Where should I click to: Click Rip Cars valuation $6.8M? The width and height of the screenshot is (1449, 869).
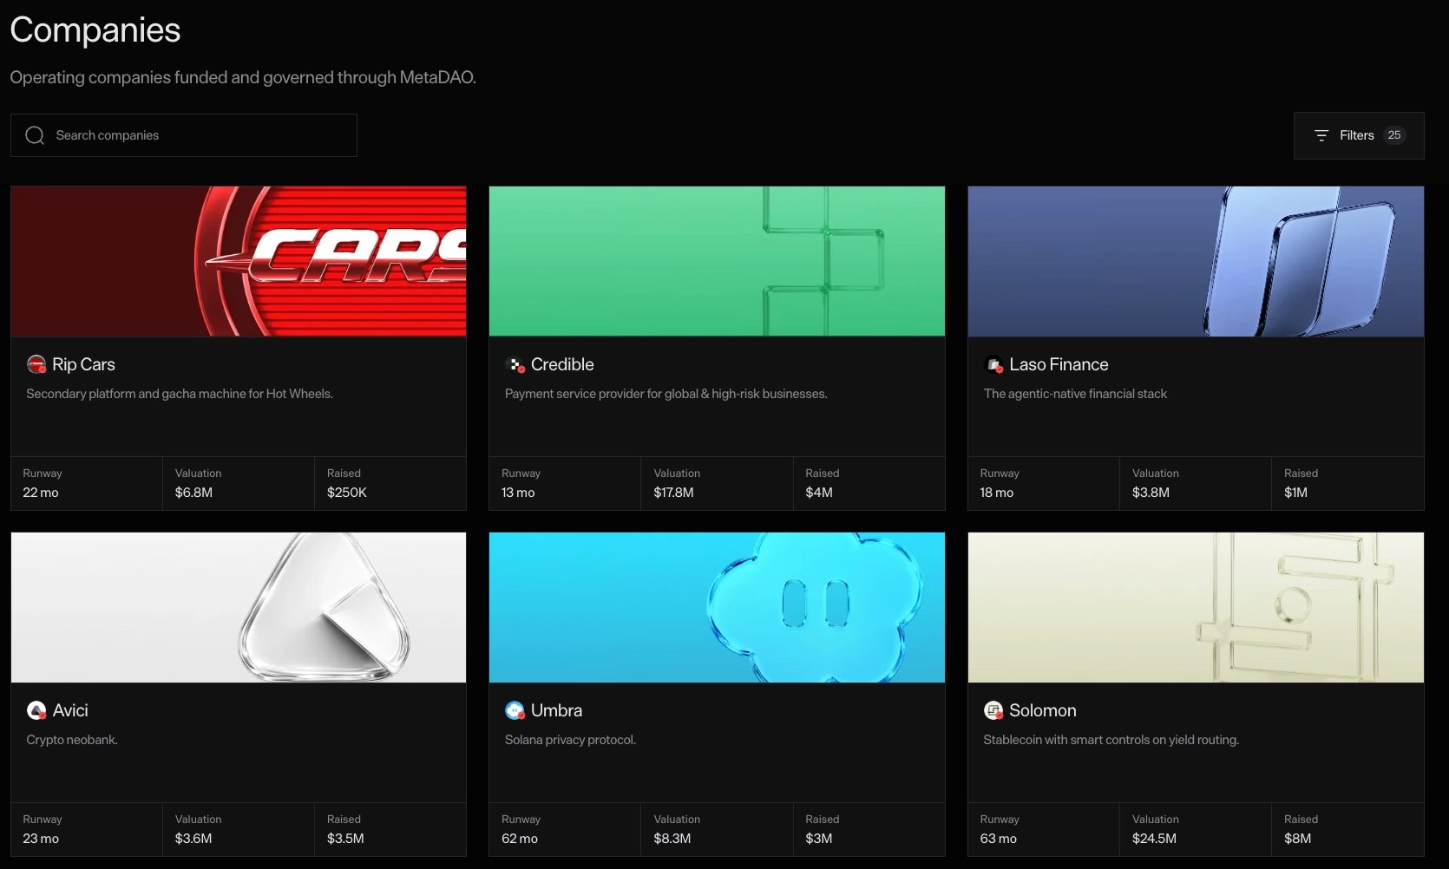[193, 492]
